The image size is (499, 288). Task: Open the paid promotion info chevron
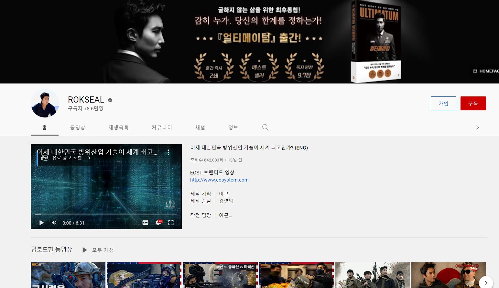[89, 158]
